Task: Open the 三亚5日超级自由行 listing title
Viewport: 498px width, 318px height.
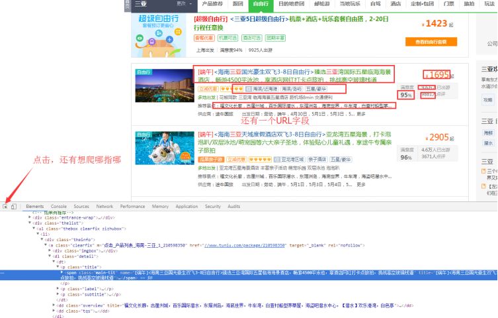Action: (x=291, y=23)
